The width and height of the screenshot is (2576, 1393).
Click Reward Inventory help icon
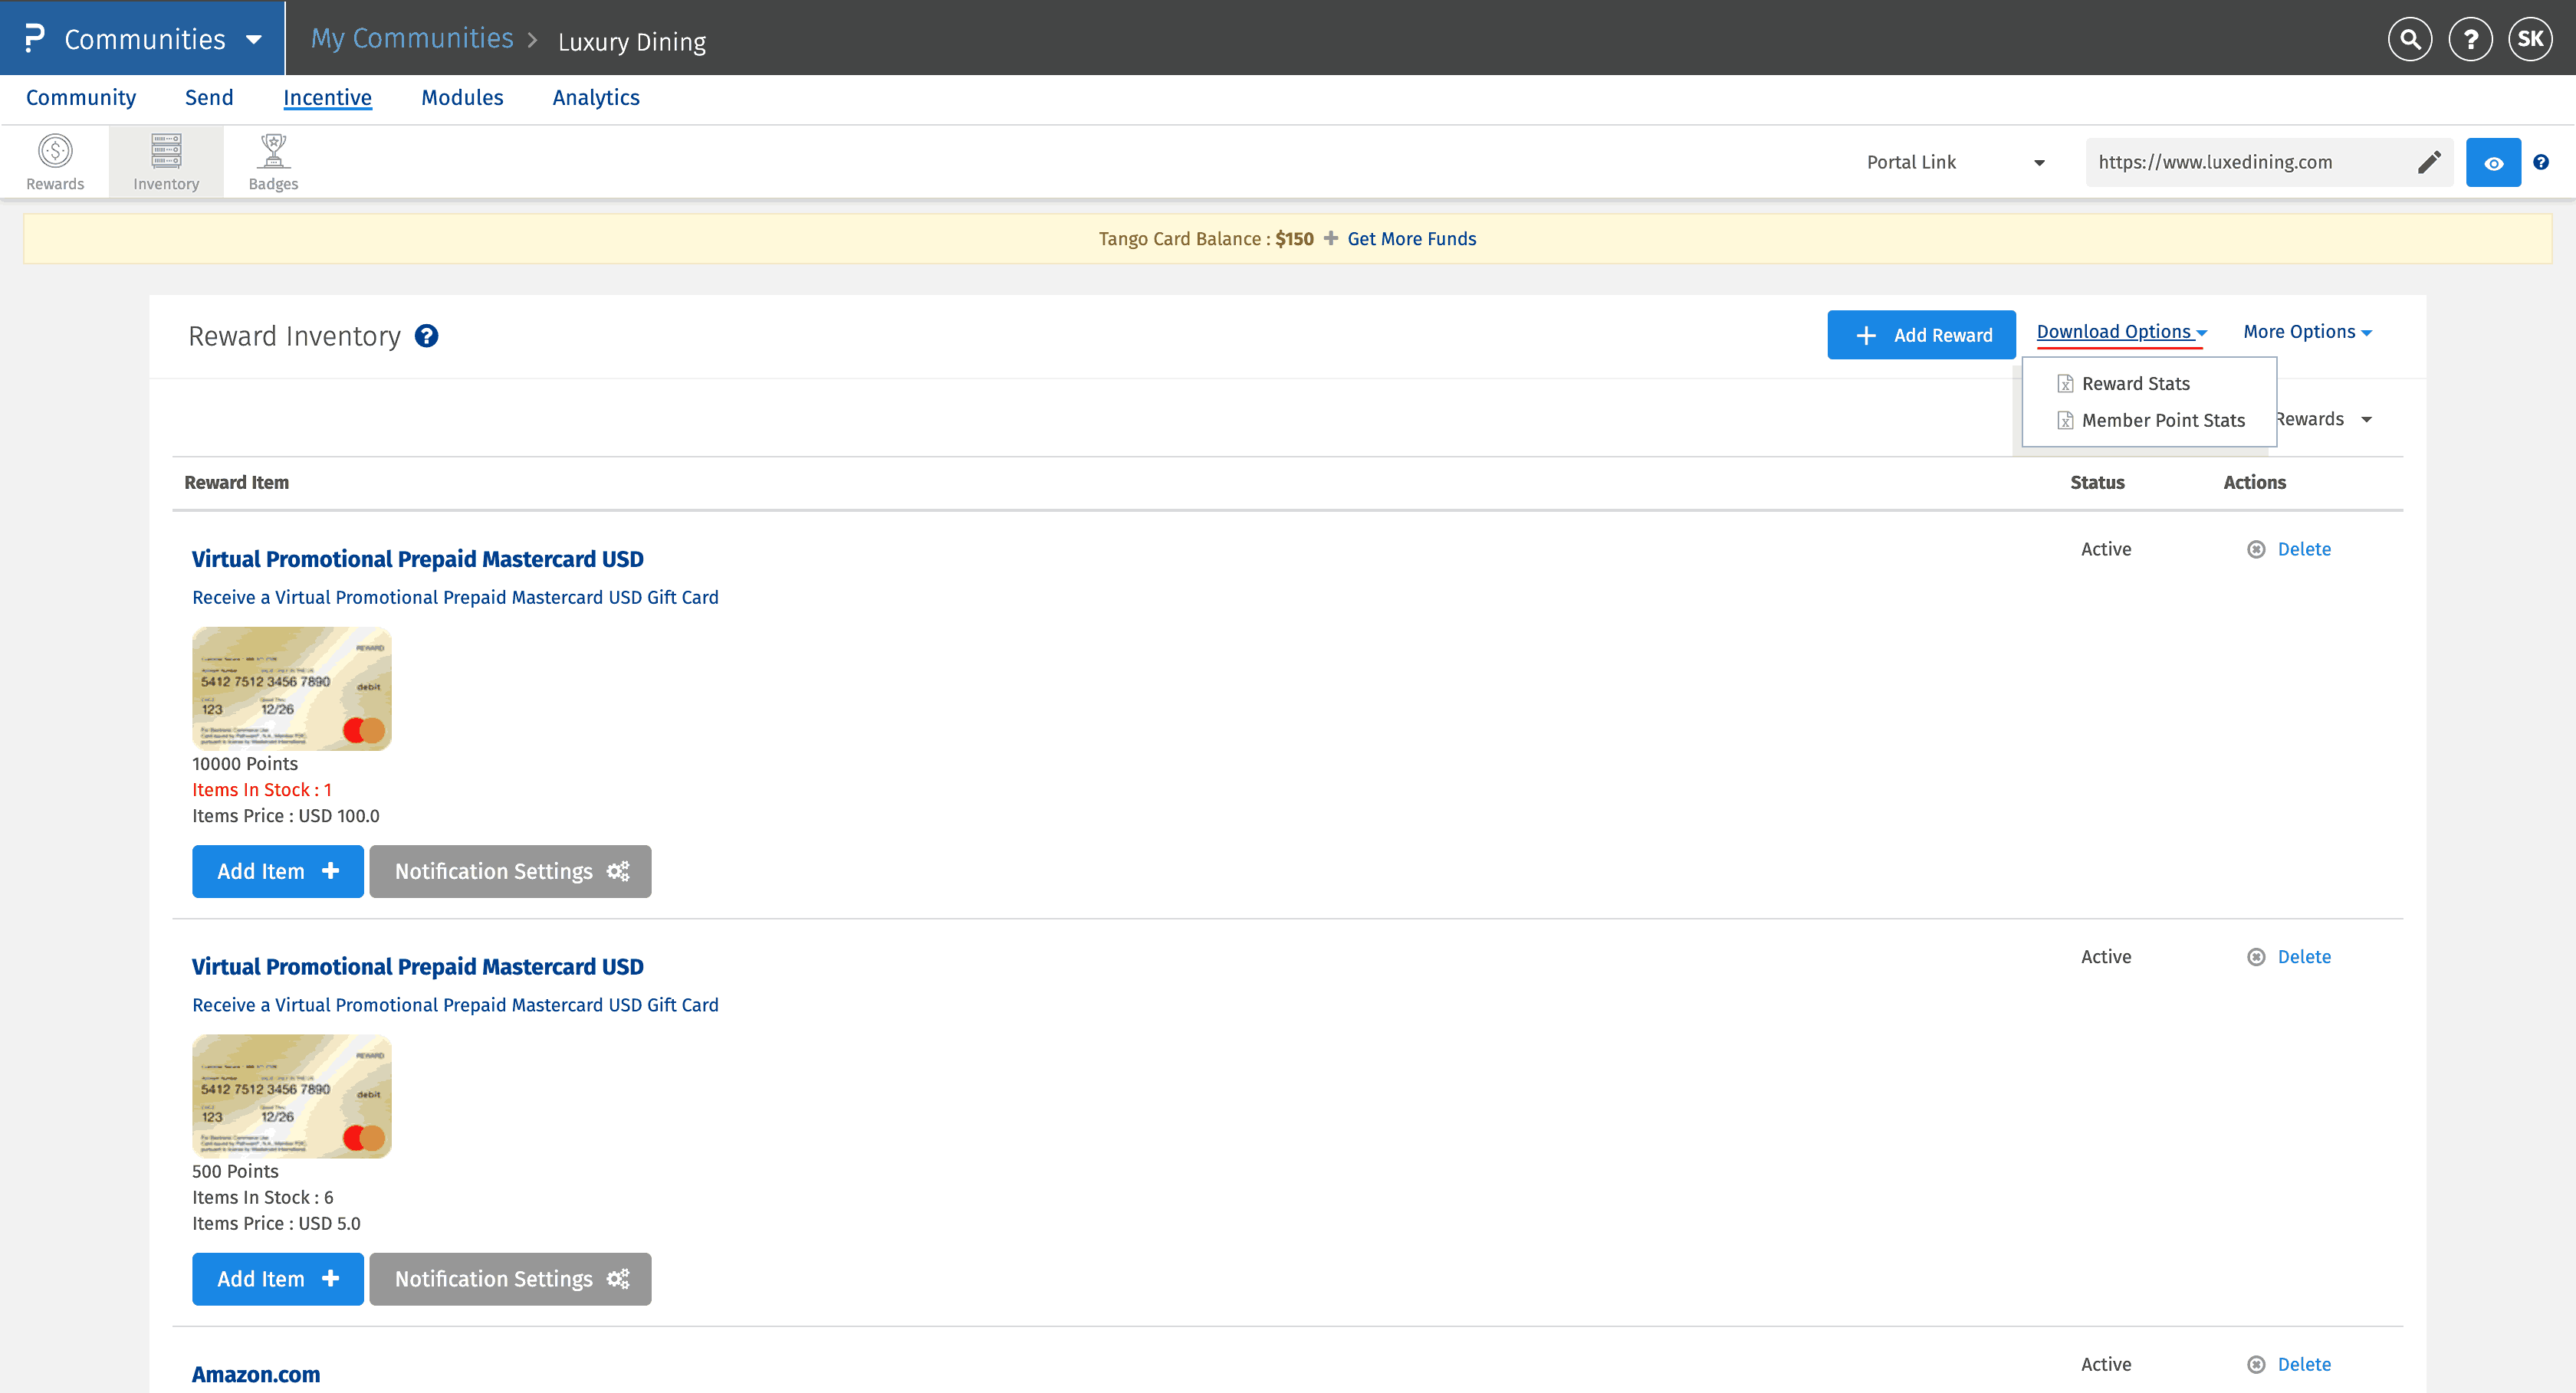click(426, 336)
